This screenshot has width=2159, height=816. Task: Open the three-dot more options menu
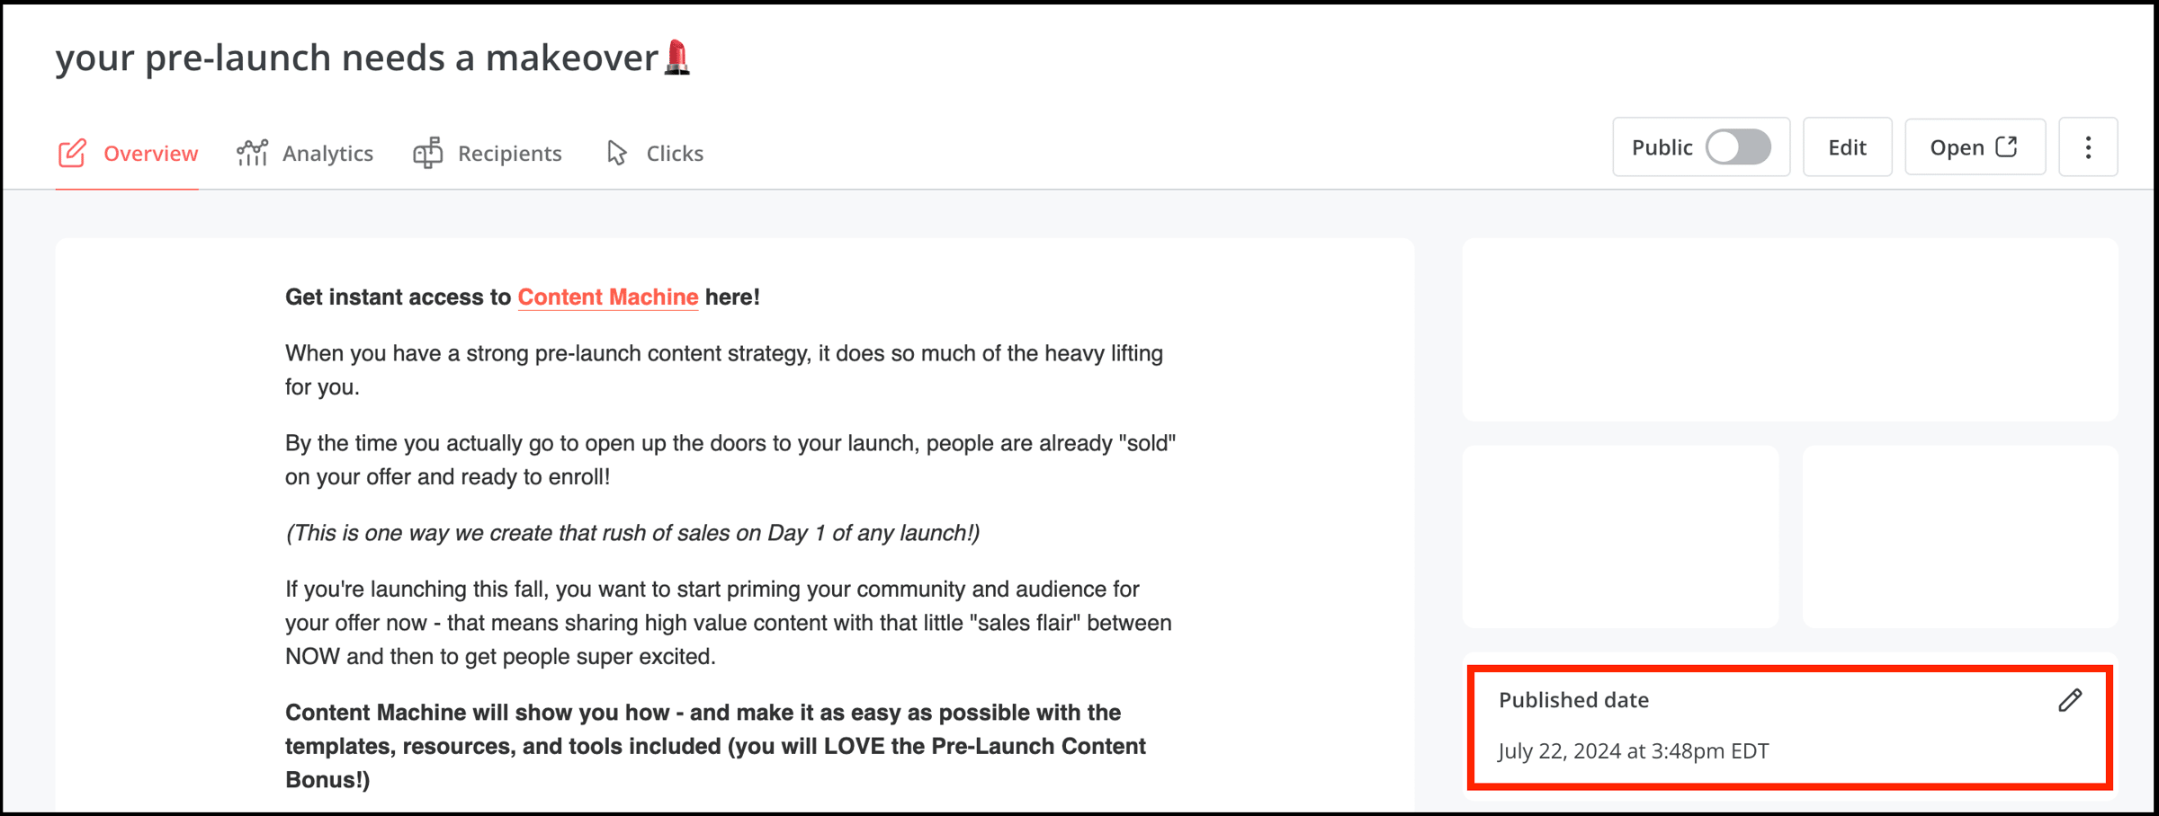[x=2088, y=146]
